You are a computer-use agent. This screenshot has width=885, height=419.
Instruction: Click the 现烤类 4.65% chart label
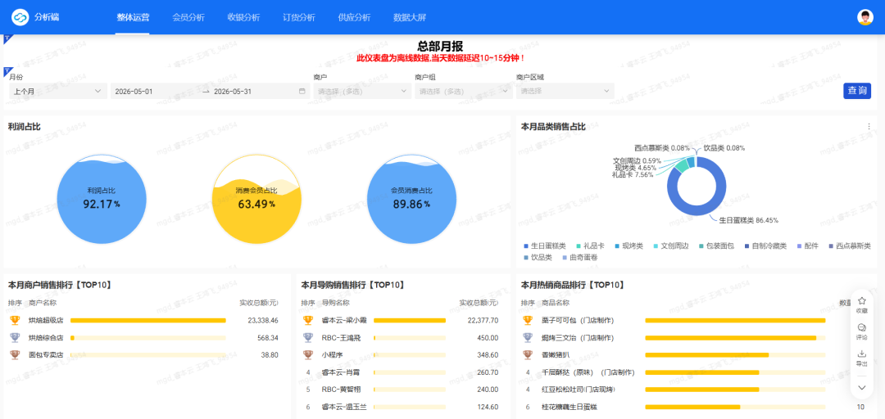pos(636,168)
